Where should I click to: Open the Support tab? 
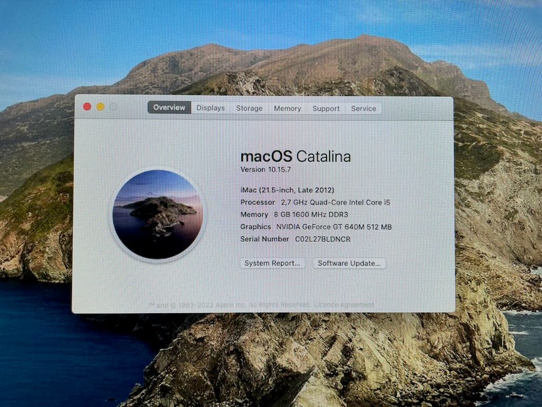(326, 109)
